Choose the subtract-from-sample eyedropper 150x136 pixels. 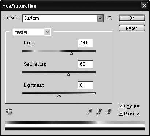[x=108, y=112]
